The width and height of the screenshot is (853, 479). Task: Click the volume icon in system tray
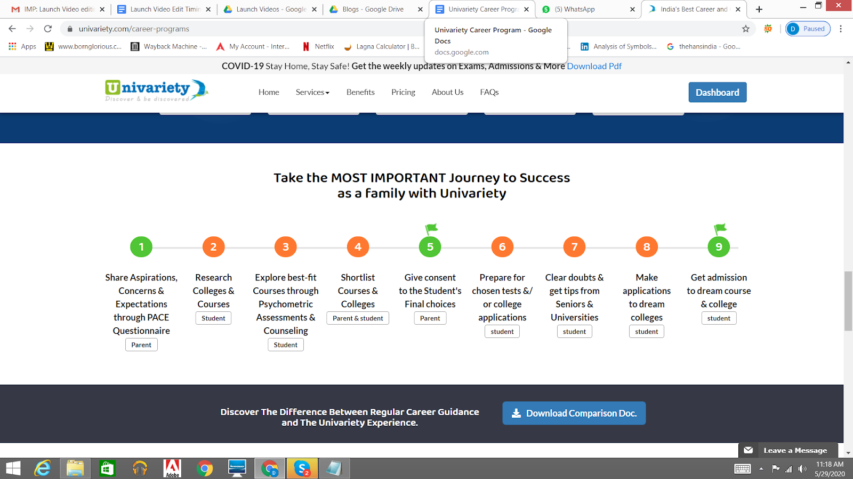802,469
